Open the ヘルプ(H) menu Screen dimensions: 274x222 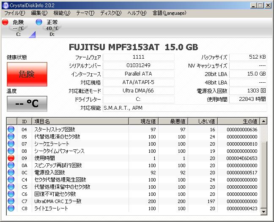137,13
